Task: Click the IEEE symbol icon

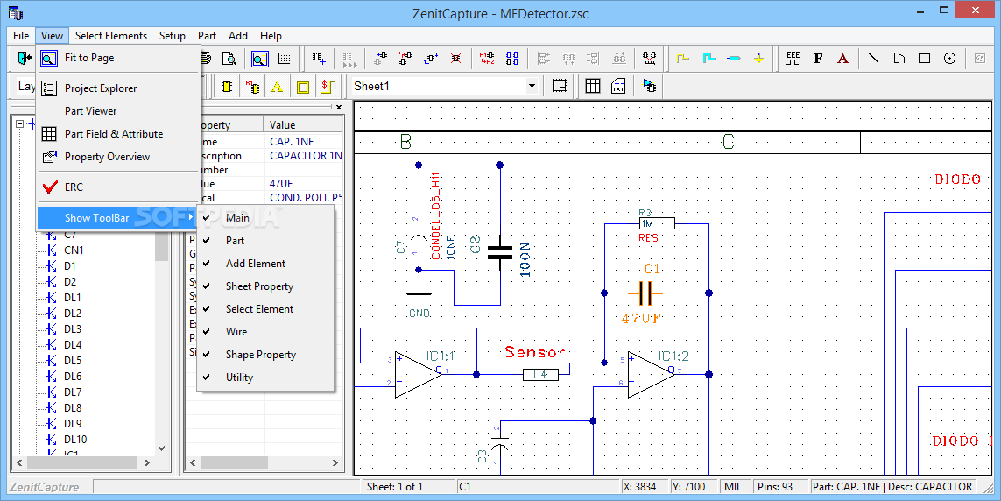Action: tap(793, 59)
